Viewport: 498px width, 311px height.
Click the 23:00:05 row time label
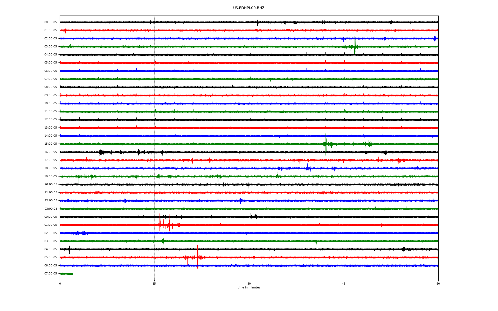[x=51, y=209]
